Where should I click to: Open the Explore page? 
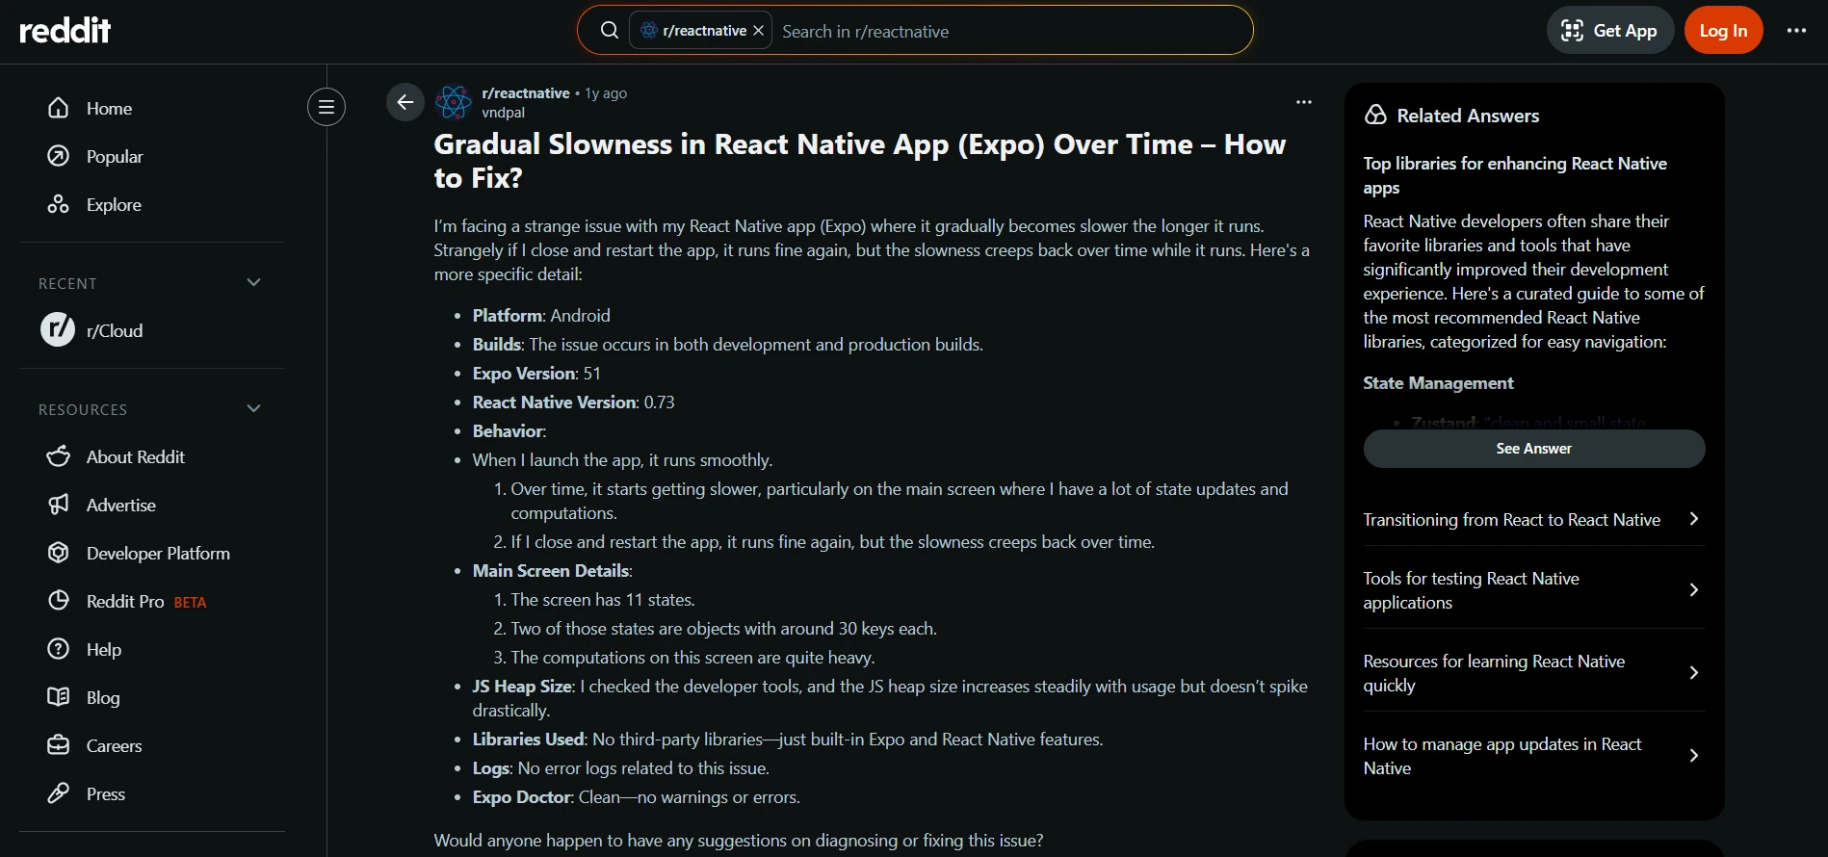pyautogui.click(x=113, y=205)
